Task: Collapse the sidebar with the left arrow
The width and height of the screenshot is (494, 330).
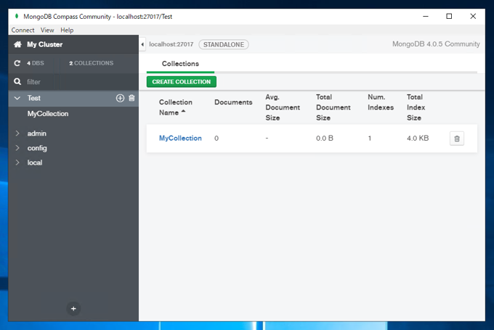Action: pos(142,44)
